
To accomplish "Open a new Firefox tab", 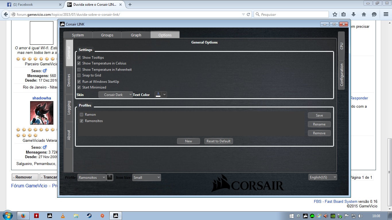I will [130, 5].
